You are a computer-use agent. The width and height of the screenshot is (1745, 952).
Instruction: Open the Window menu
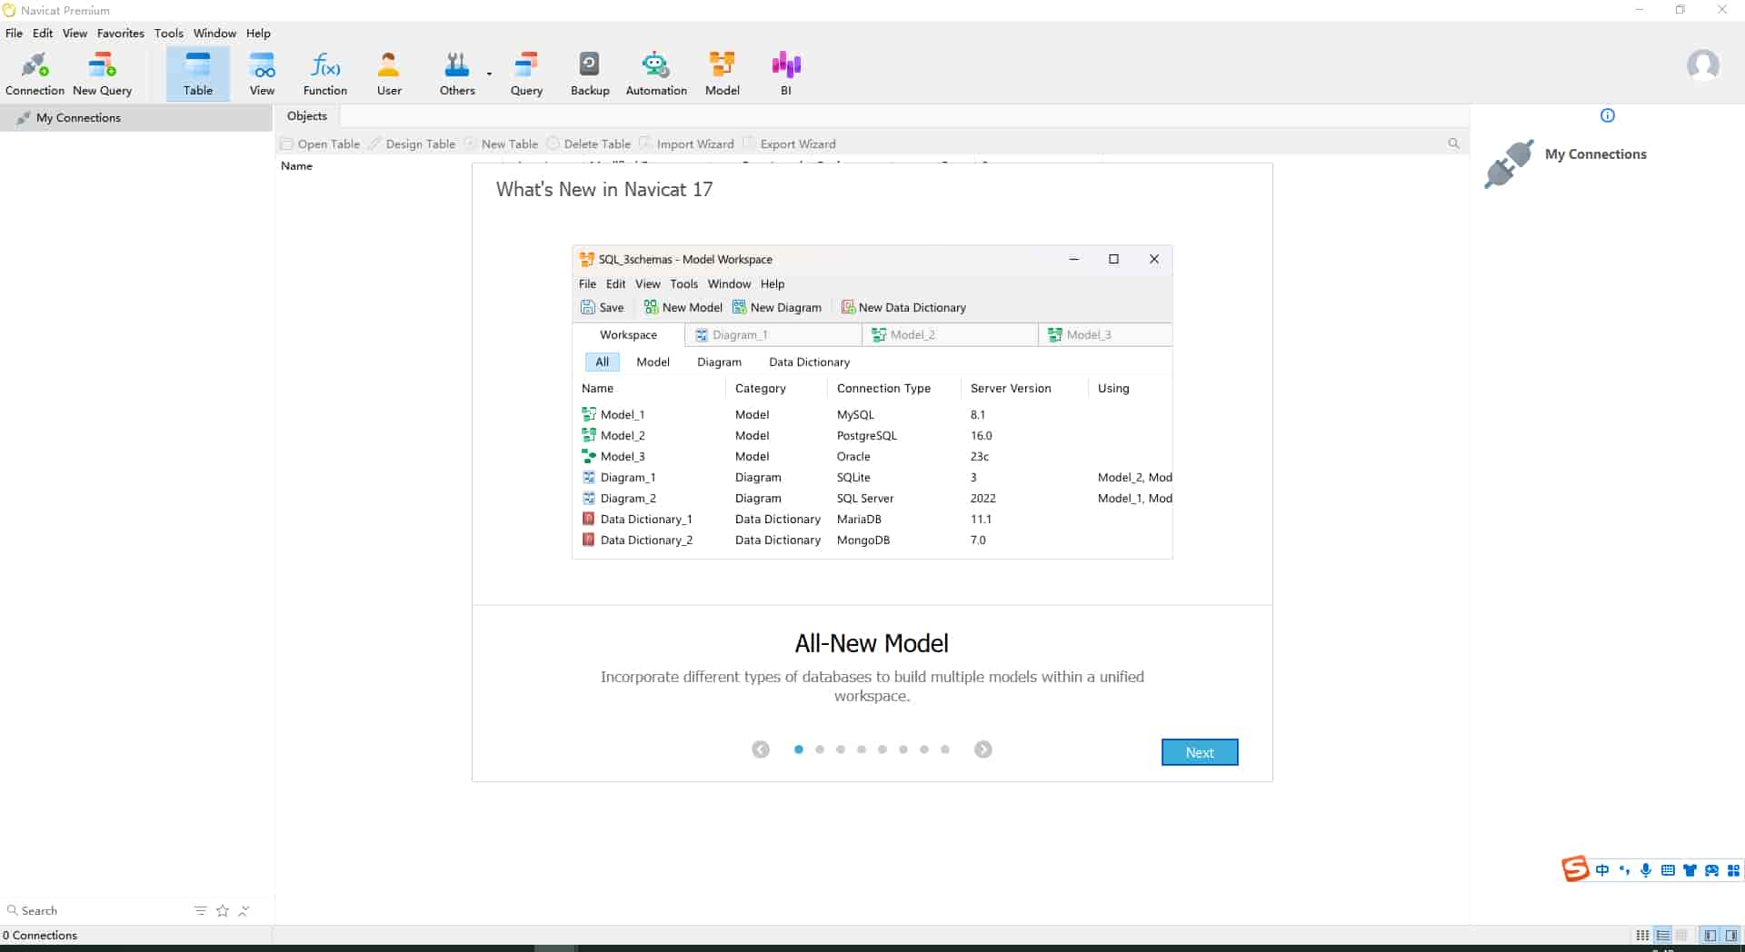[214, 33]
